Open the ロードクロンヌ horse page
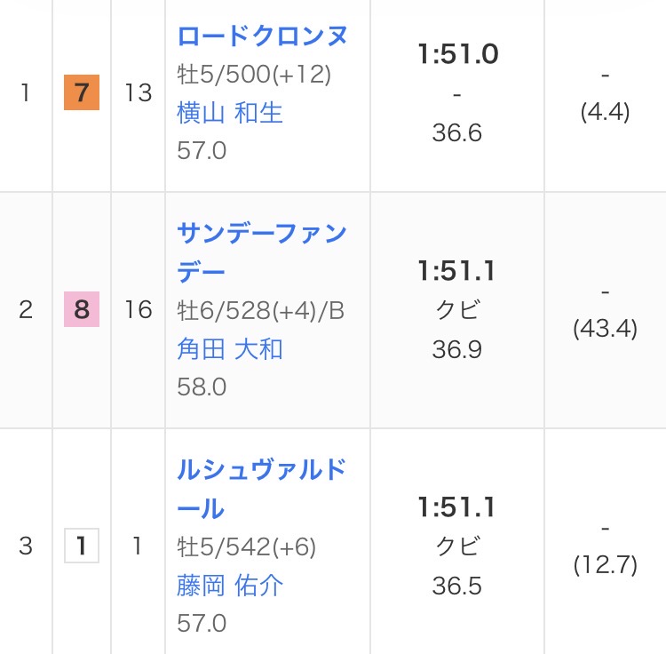The image size is (666, 654). tap(262, 36)
